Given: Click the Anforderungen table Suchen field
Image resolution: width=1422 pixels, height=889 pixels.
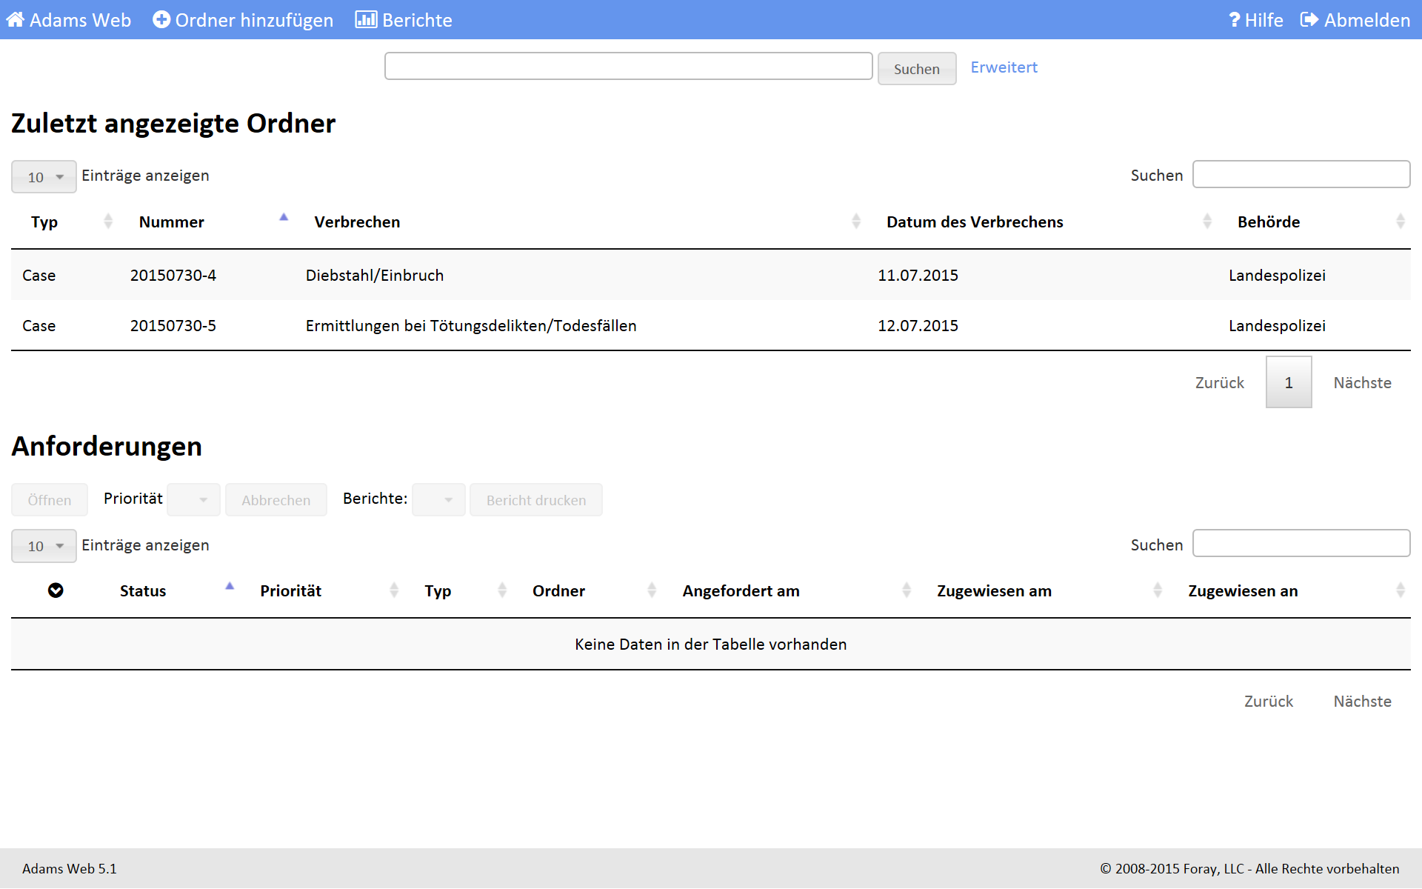Looking at the screenshot, I should [x=1301, y=544].
